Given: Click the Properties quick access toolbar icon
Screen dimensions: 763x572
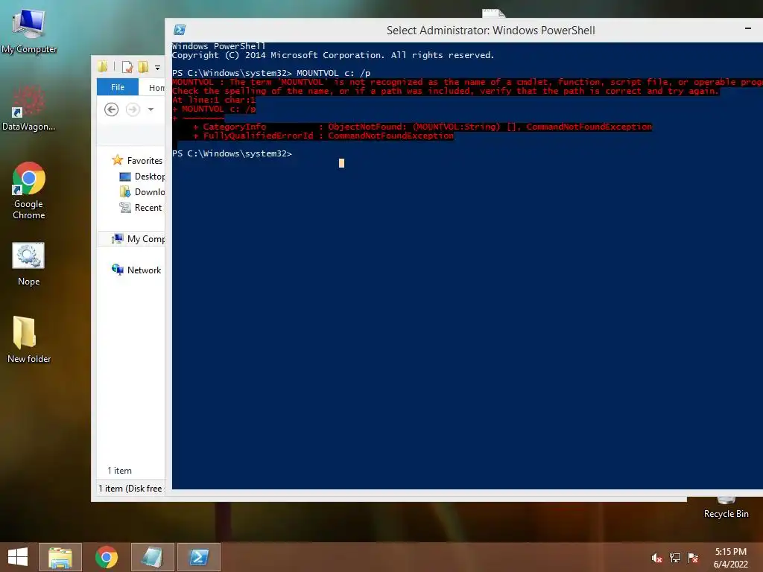Looking at the screenshot, I should (x=127, y=67).
